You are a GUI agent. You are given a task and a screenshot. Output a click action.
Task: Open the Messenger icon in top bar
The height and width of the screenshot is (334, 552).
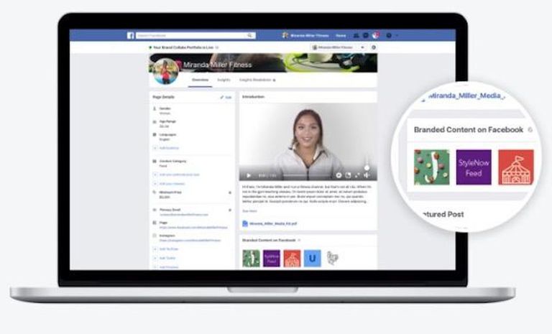[x=366, y=35]
